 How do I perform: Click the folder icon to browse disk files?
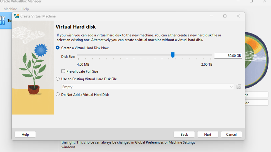[239, 87]
